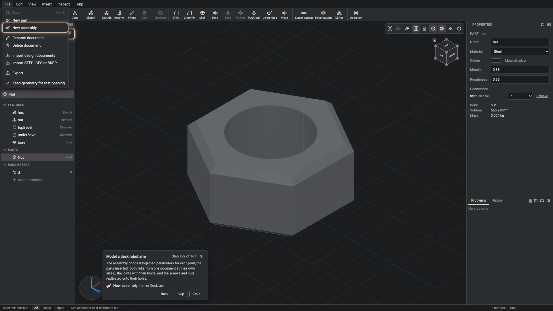Screen dimensions: 553x311
Task: Click the Colour swatch
Action: pyautogui.click(x=496, y=60)
